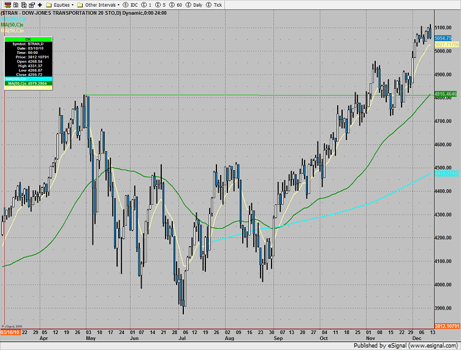Click the 5100.00 price axis label

tap(443, 28)
